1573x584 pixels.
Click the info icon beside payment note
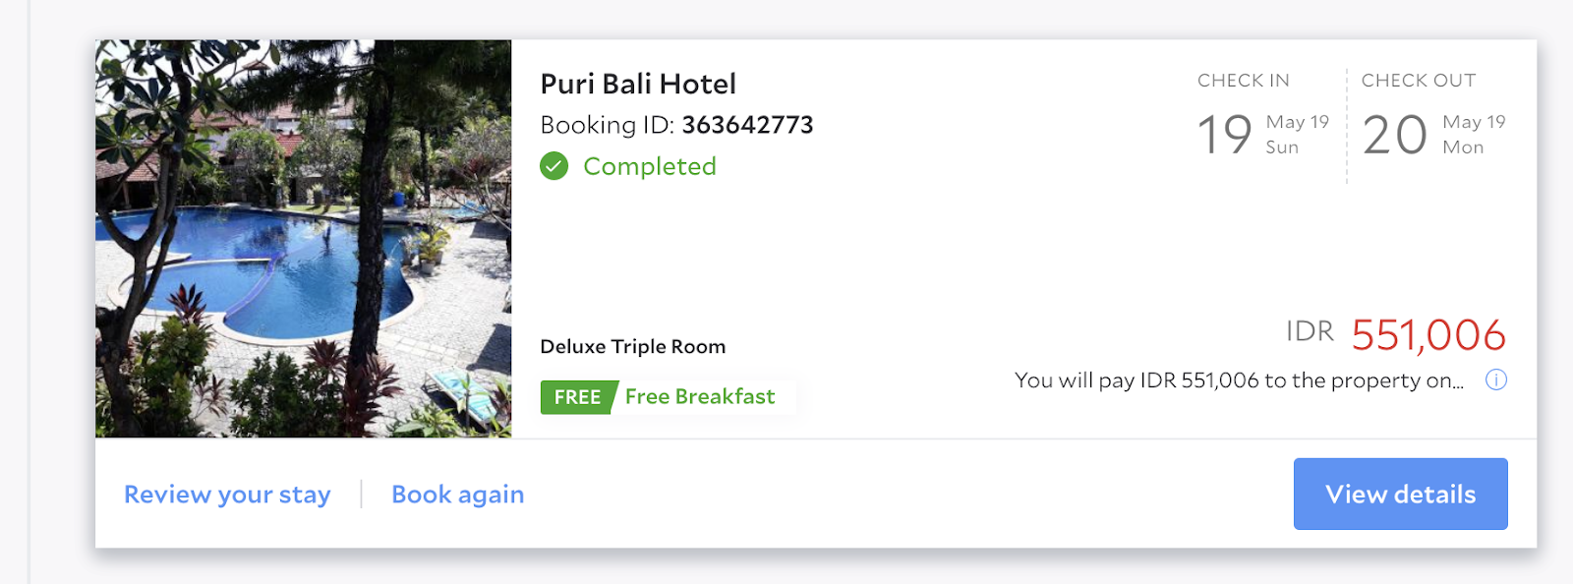click(1495, 380)
